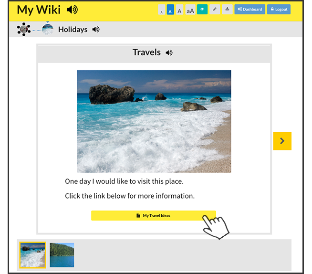Open the Dashboard
Viewport: 312px width, 274px height.
250,10
